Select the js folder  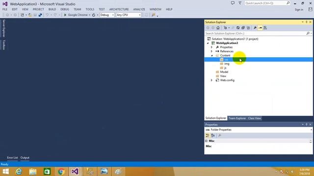coord(225,68)
